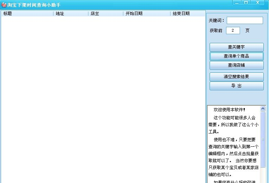Click text line 这个功能可能很多人会

click(x=234, y=118)
